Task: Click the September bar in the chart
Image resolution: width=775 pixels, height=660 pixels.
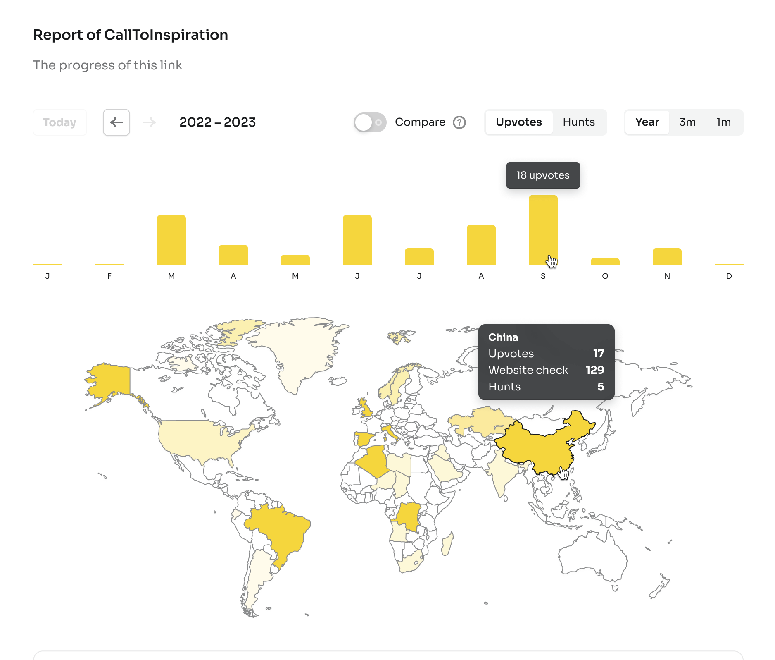Action: tap(543, 230)
